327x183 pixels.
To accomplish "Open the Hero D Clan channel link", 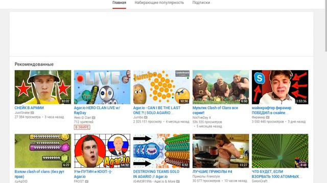I will (82, 117).
